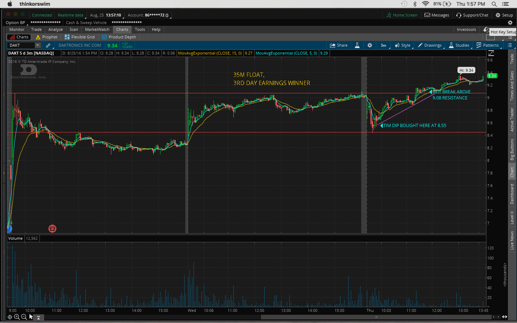The height and width of the screenshot is (323, 517).
Task: Open the Level II sidebar panel
Action: [512, 217]
